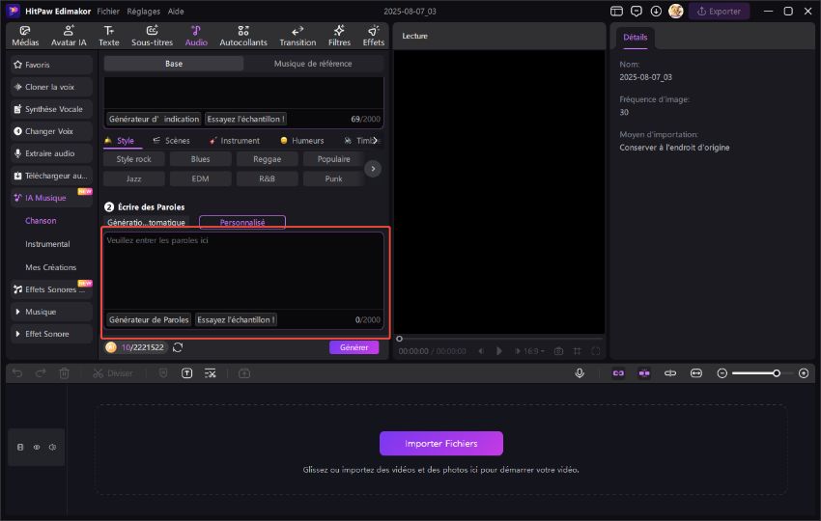This screenshot has width=821, height=521.
Task: Click the crop icon under the preview
Action: [x=577, y=351]
